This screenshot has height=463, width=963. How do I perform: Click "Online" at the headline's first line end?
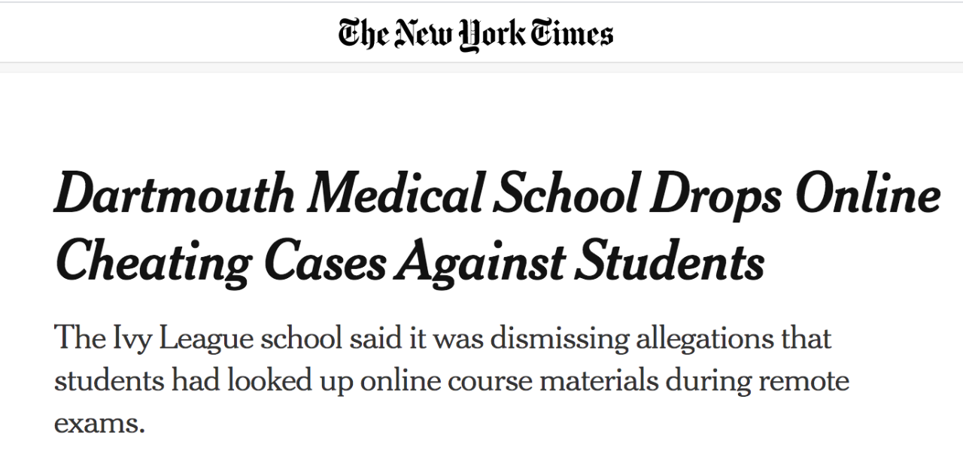pos(867,194)
